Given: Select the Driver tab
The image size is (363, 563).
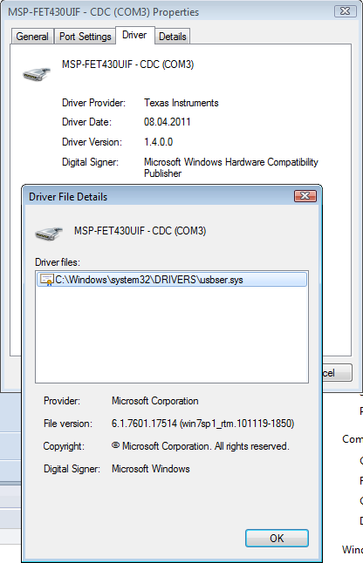Looking at the screenshot, I should click(134, 35).
